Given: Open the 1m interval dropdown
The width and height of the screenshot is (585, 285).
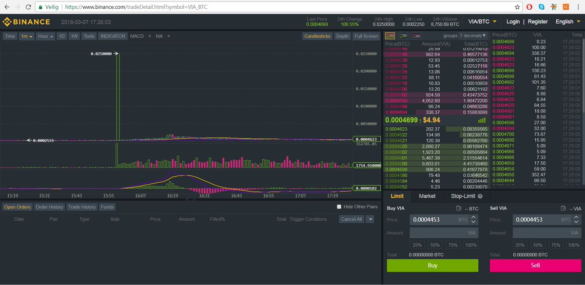Looking at the screenshot, I should coord(26,36).
